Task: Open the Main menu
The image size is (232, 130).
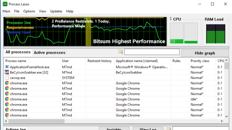Action: [x=7, y=11]
